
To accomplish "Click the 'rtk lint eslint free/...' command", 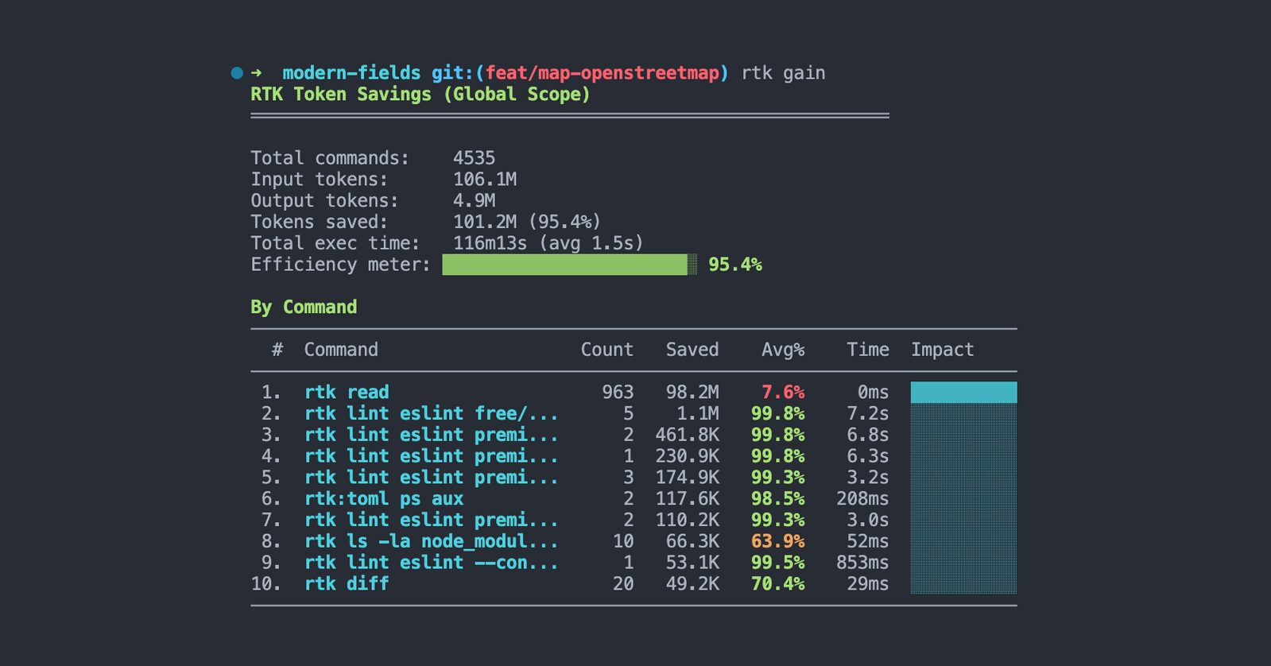I will (x=431, y=414).
